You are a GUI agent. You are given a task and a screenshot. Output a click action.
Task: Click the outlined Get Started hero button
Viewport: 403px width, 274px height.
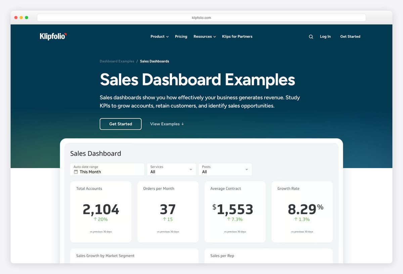121,124
